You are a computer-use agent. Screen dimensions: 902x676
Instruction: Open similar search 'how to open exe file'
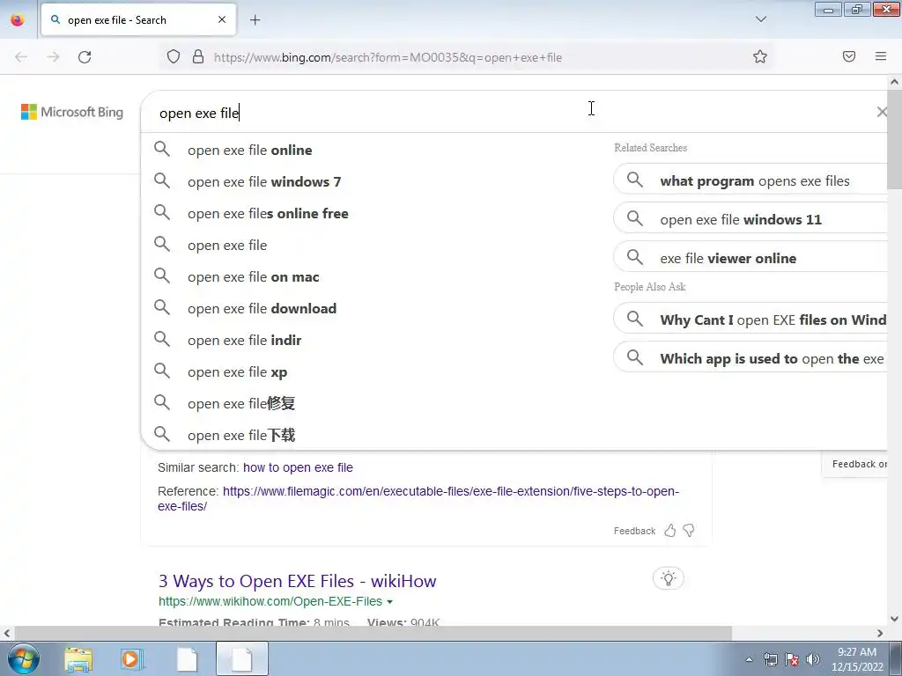[x=298, y=467]
